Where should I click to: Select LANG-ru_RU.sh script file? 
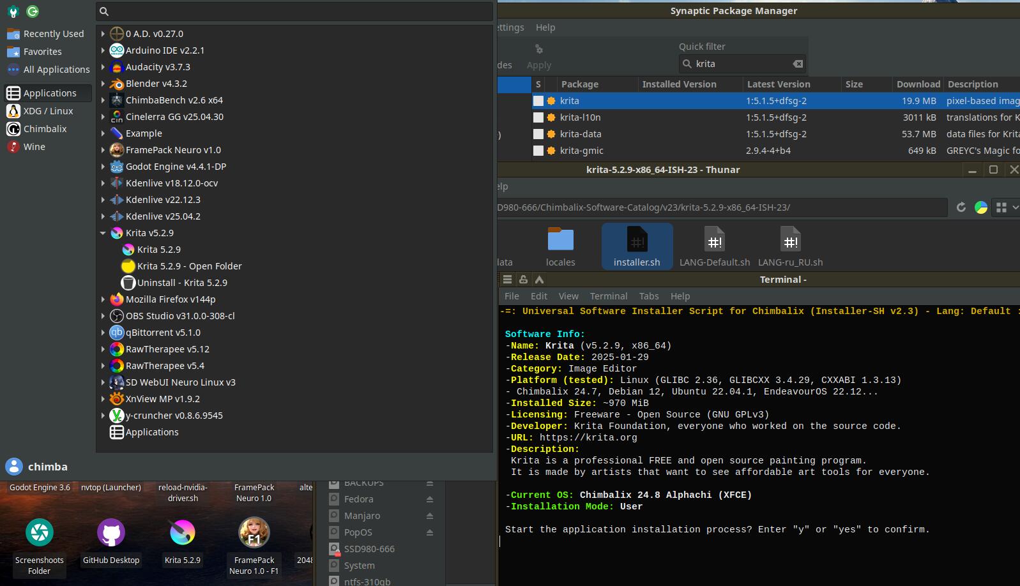click(x=790, y=246)
